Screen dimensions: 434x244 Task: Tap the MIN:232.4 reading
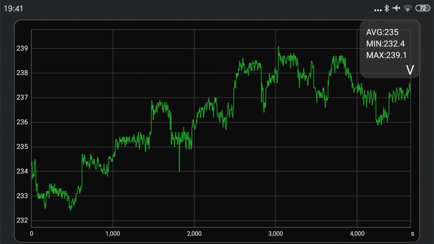tap(386, 43)
